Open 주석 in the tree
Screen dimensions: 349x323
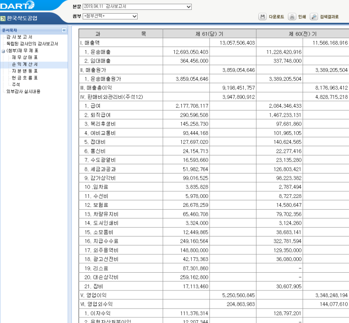(16, 85)
